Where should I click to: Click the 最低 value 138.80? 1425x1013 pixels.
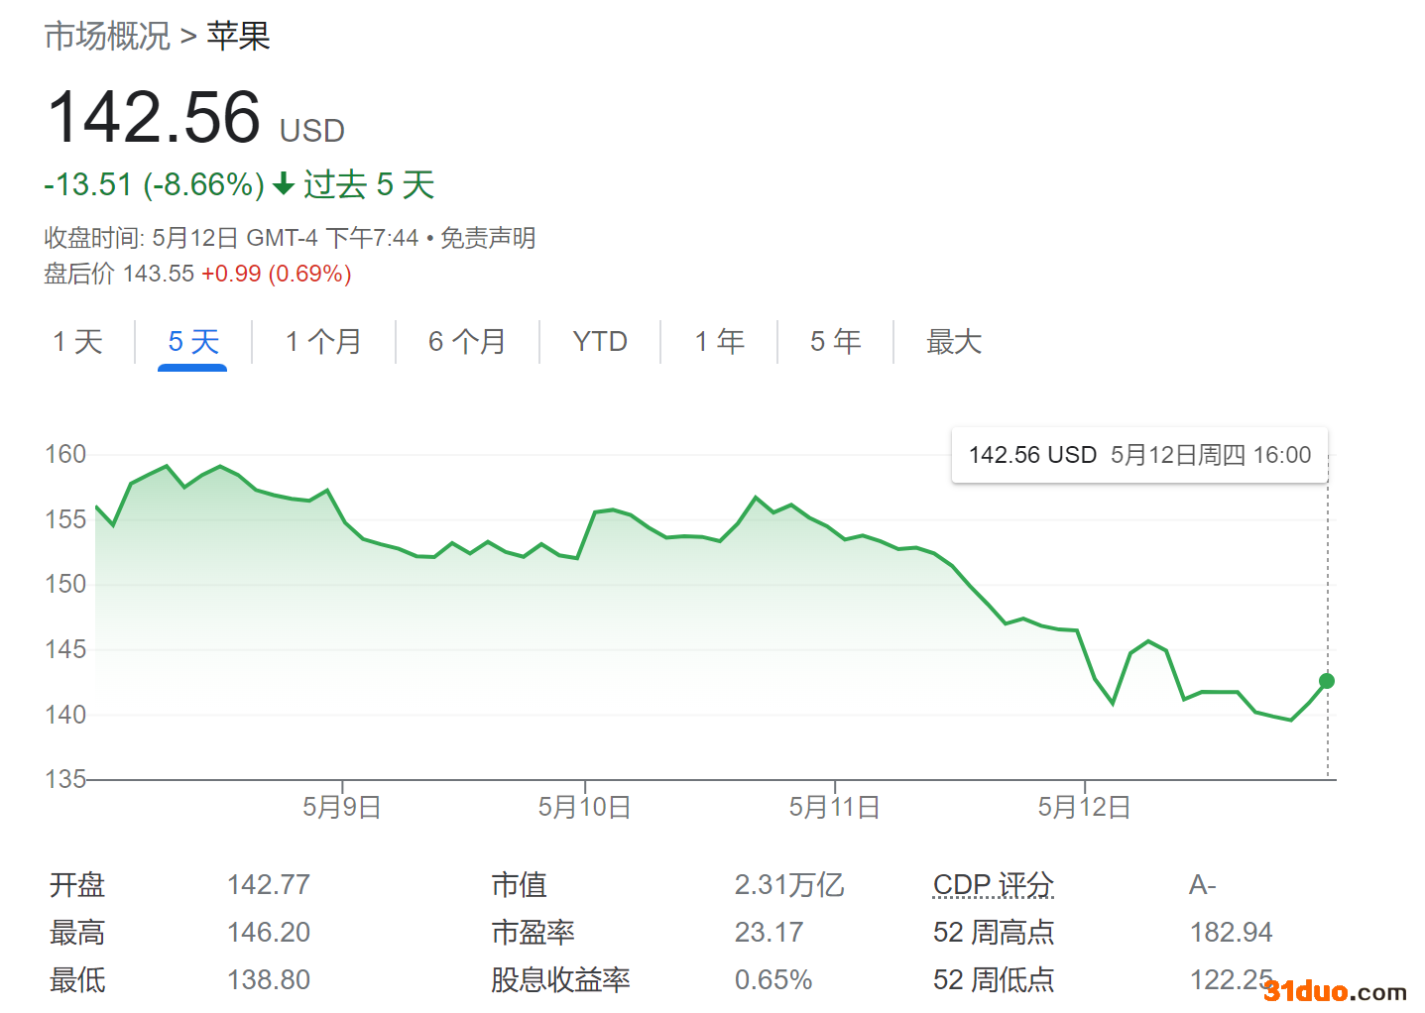click(269, 979)
